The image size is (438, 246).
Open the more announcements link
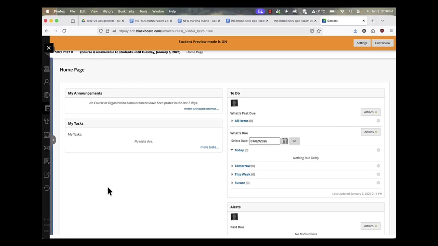[x=201, y=109]
